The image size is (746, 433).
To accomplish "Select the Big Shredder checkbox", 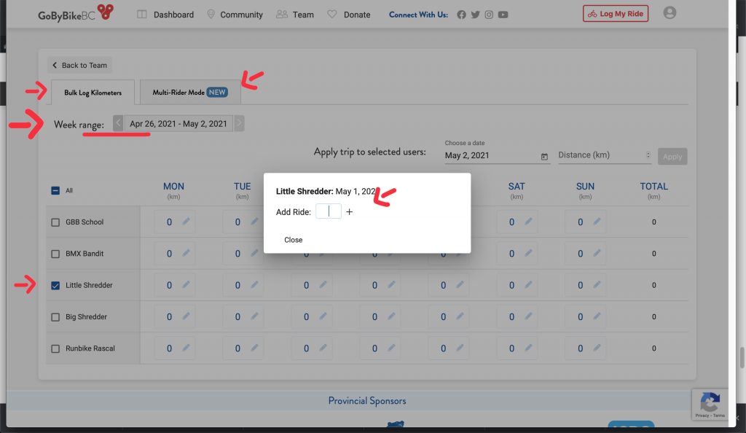I will 55,317.
